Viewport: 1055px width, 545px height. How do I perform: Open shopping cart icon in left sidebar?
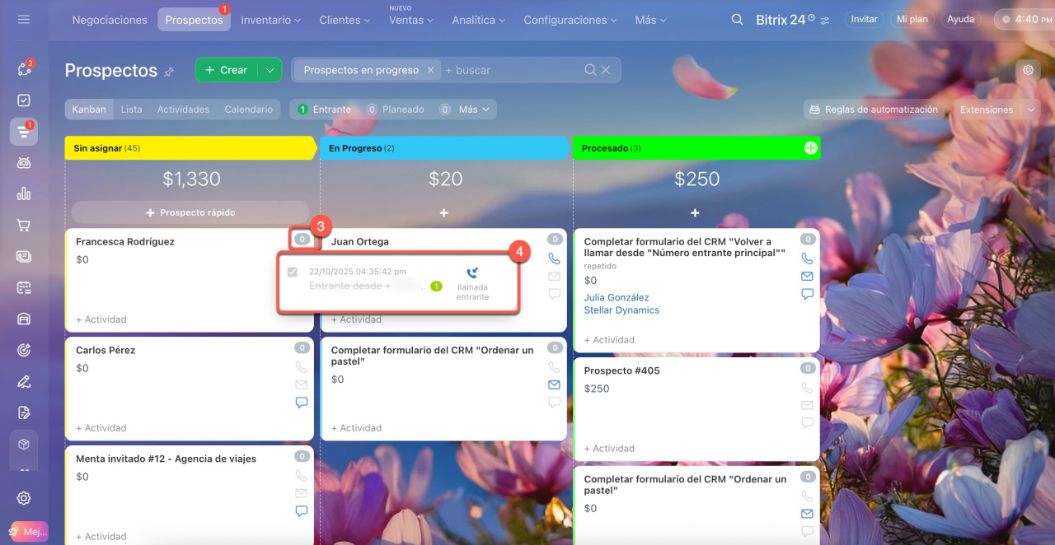(24, 225)
